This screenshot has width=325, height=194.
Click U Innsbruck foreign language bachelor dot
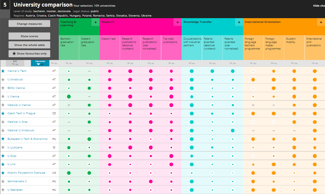[253, 80]
